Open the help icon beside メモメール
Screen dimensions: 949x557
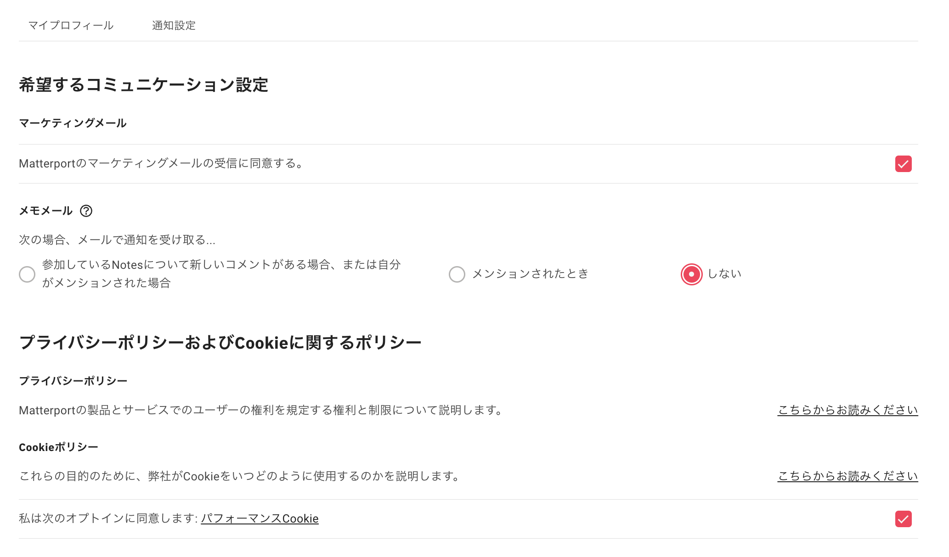[86, 211]
